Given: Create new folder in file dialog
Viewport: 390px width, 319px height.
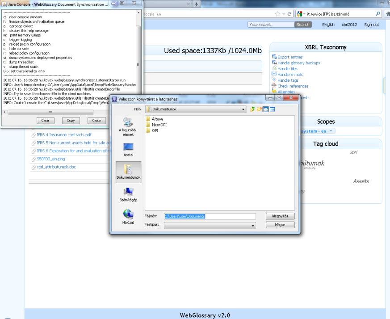Looking at the screenshot, I should pos(259,109).
